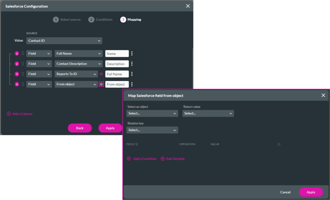Screen dimensions: 330x200
Task: Open three-dot menu for Description row
Action: (132, 64)
